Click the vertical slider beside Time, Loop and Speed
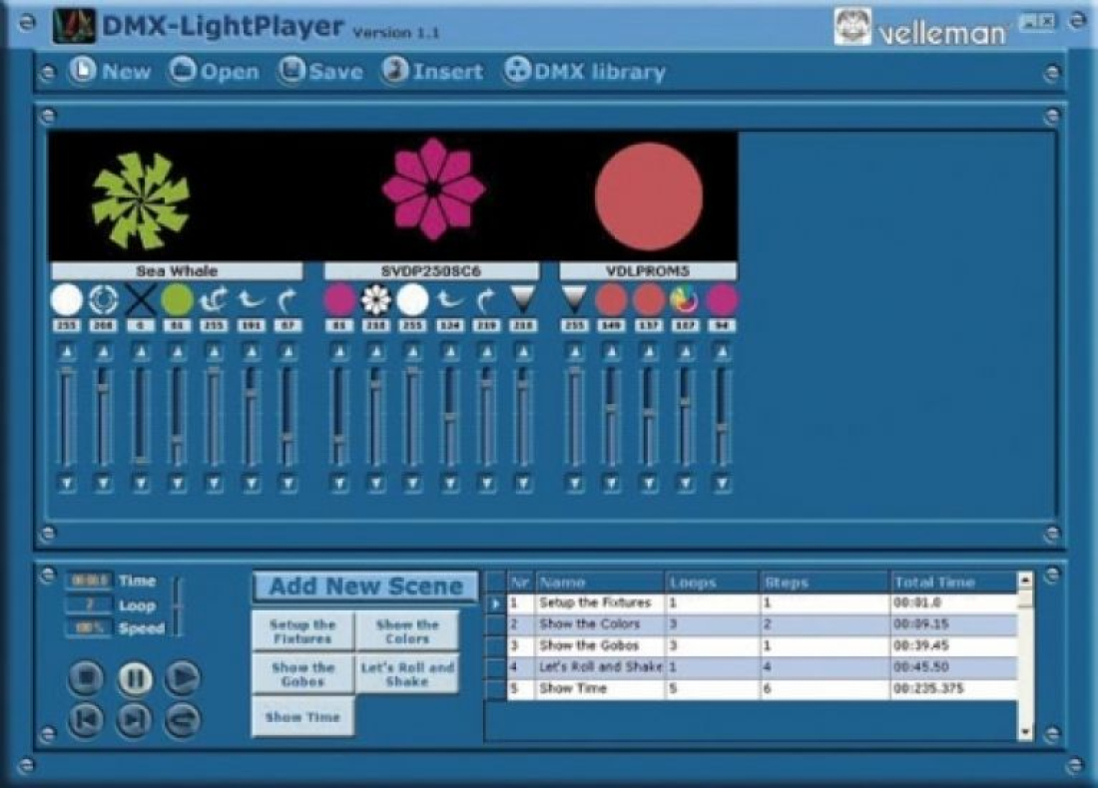This screenshot has height=788, width=1098. tap(177, 606)
